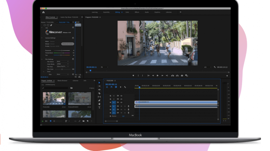Open the Media Browser tab
Image resolution: width=270 pixels, height=151 pixels.
62,80
